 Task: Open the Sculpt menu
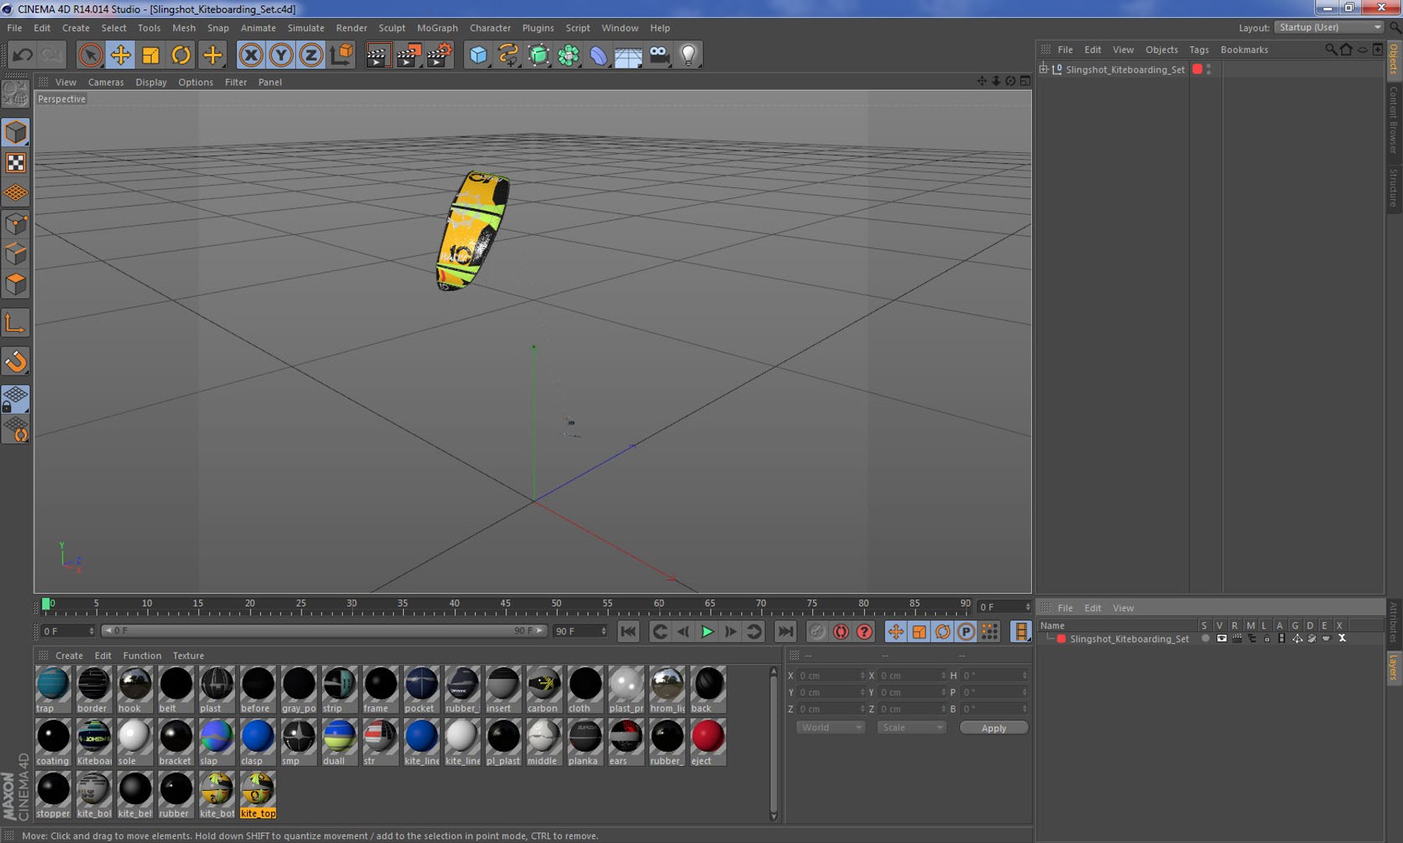(391, 28)
